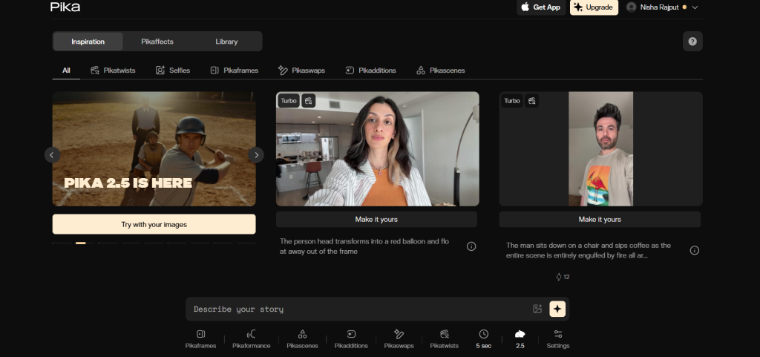
Task: Switch to the Pikaffects tab
Action: coord(157,42)
